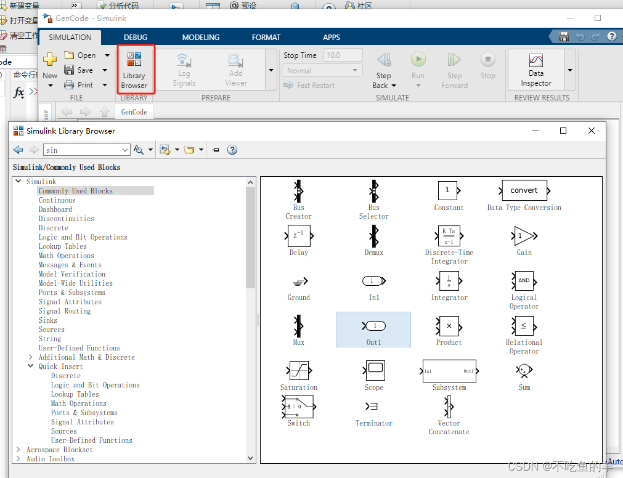The height and width of the screenshot is (478, 623).
Task: Collapse the Quick Insert node
Action: (31, 366)
